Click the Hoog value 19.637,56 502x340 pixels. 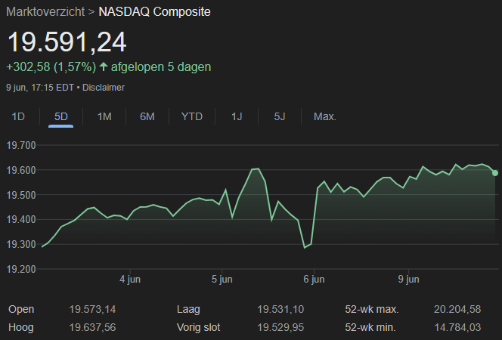(92, 327)
